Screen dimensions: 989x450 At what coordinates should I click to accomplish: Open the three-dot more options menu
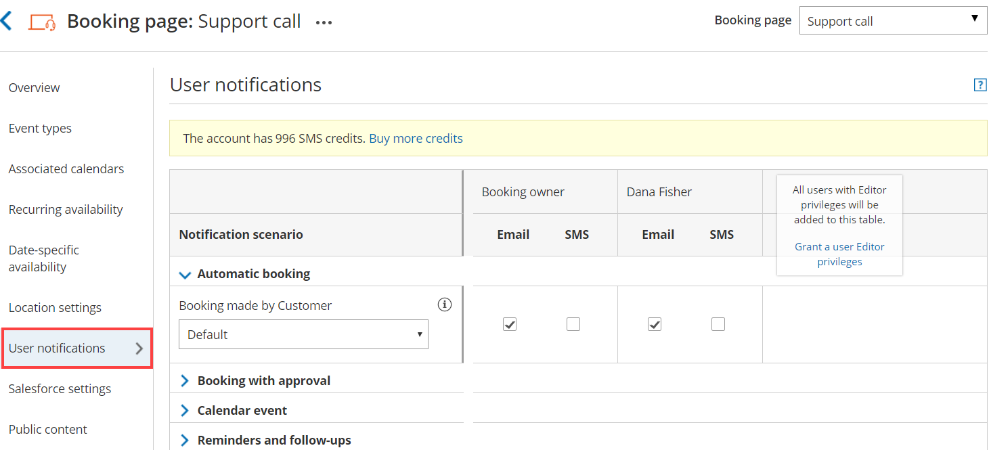[324, 22]
